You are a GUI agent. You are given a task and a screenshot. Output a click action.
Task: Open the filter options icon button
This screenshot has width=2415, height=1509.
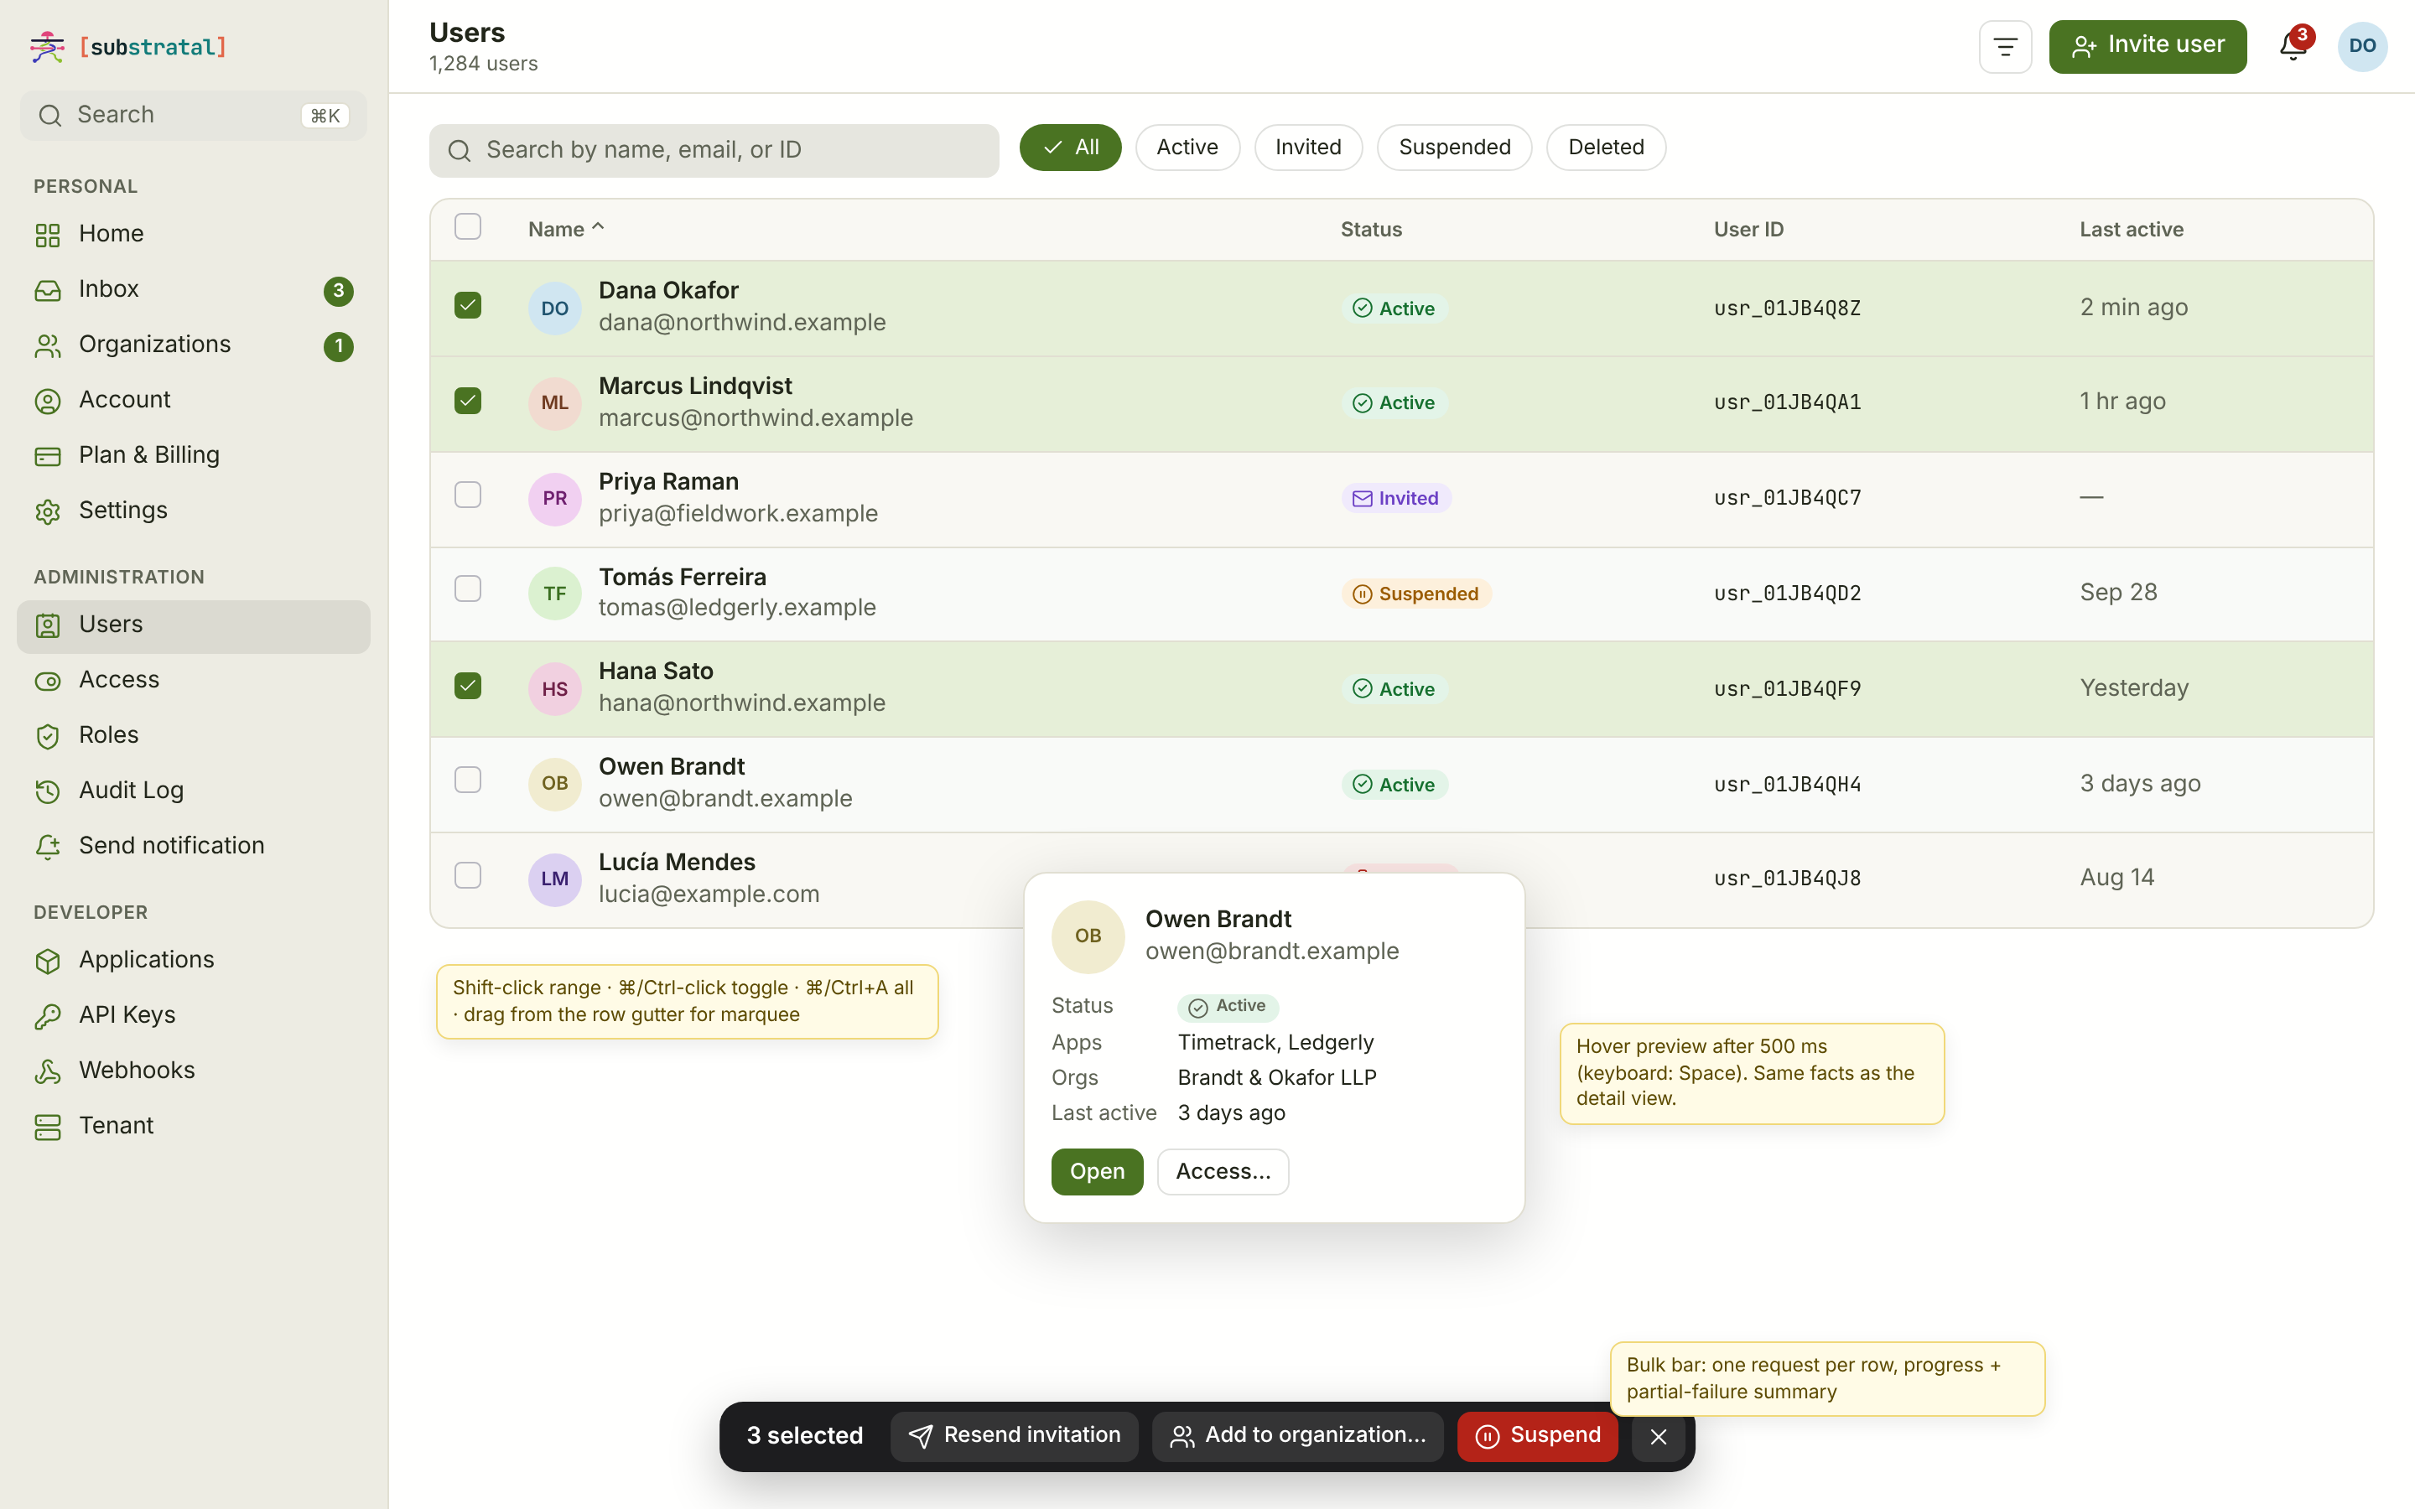2005,46
